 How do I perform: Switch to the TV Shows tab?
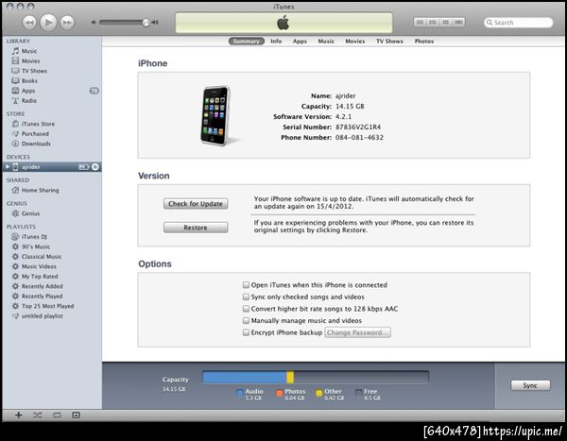point(389,42)
